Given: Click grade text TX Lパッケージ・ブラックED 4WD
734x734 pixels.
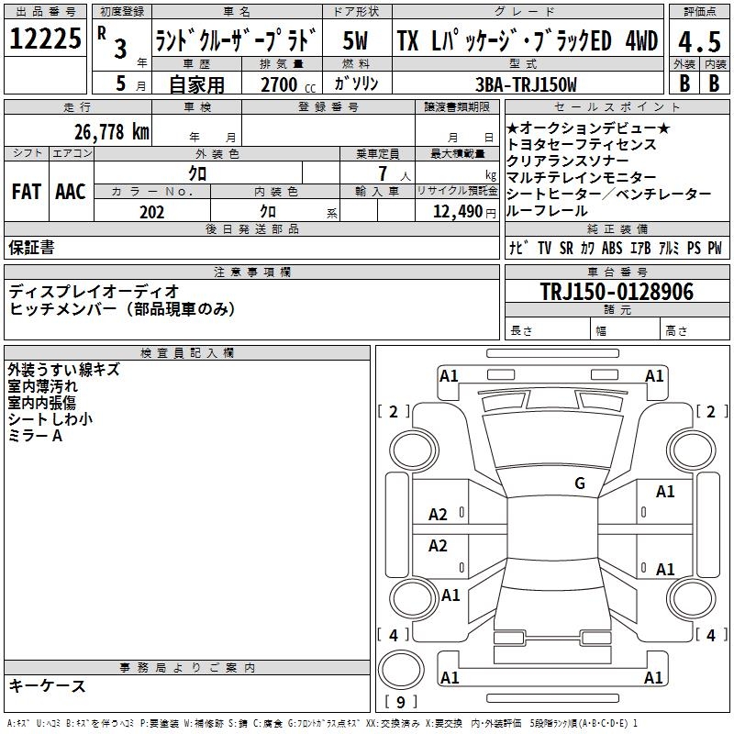Looking at the screenshot, I should click(x=528, y=40).
